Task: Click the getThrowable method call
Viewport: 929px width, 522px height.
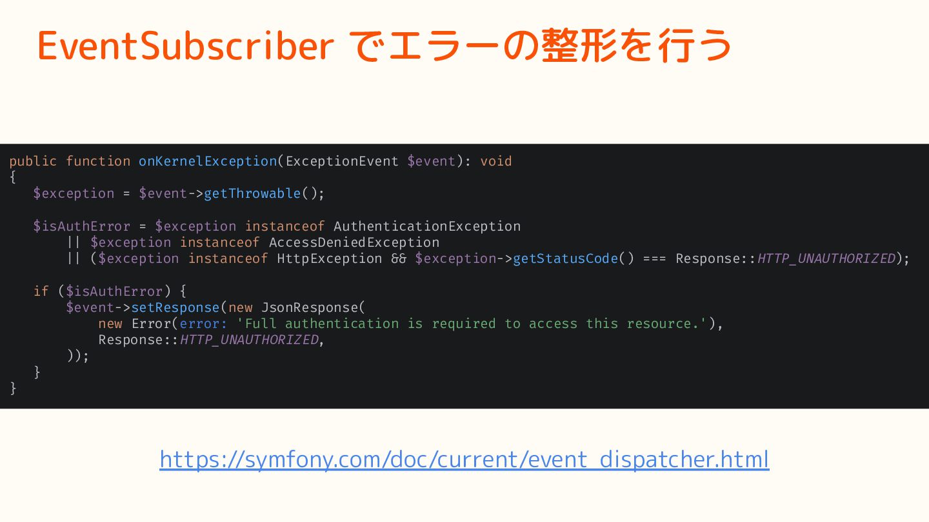Action: [252, 193]
